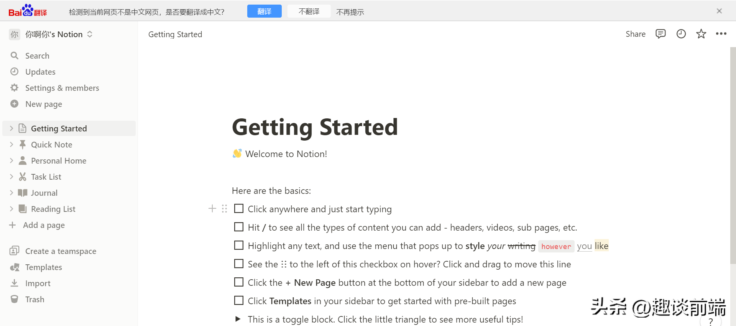Expand the toggle block triangle
736x326 pixels.
pyautogui.click(x=238, y=319)
